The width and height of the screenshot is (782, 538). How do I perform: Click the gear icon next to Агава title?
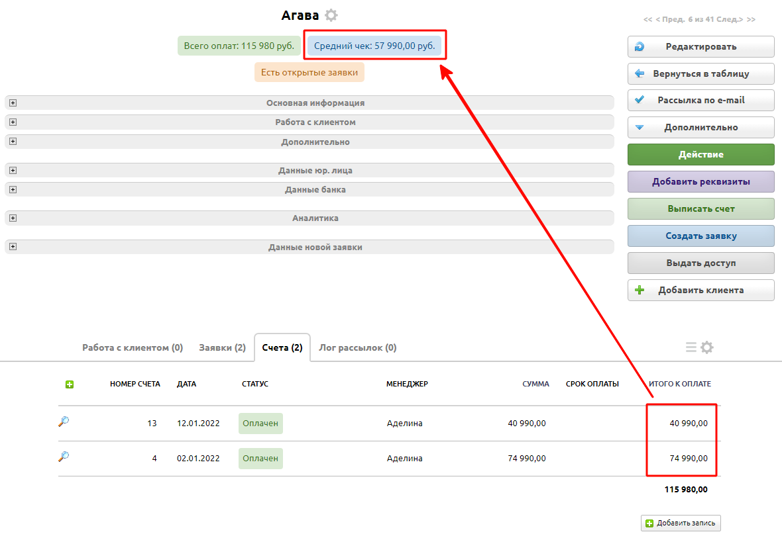point(331,15)
